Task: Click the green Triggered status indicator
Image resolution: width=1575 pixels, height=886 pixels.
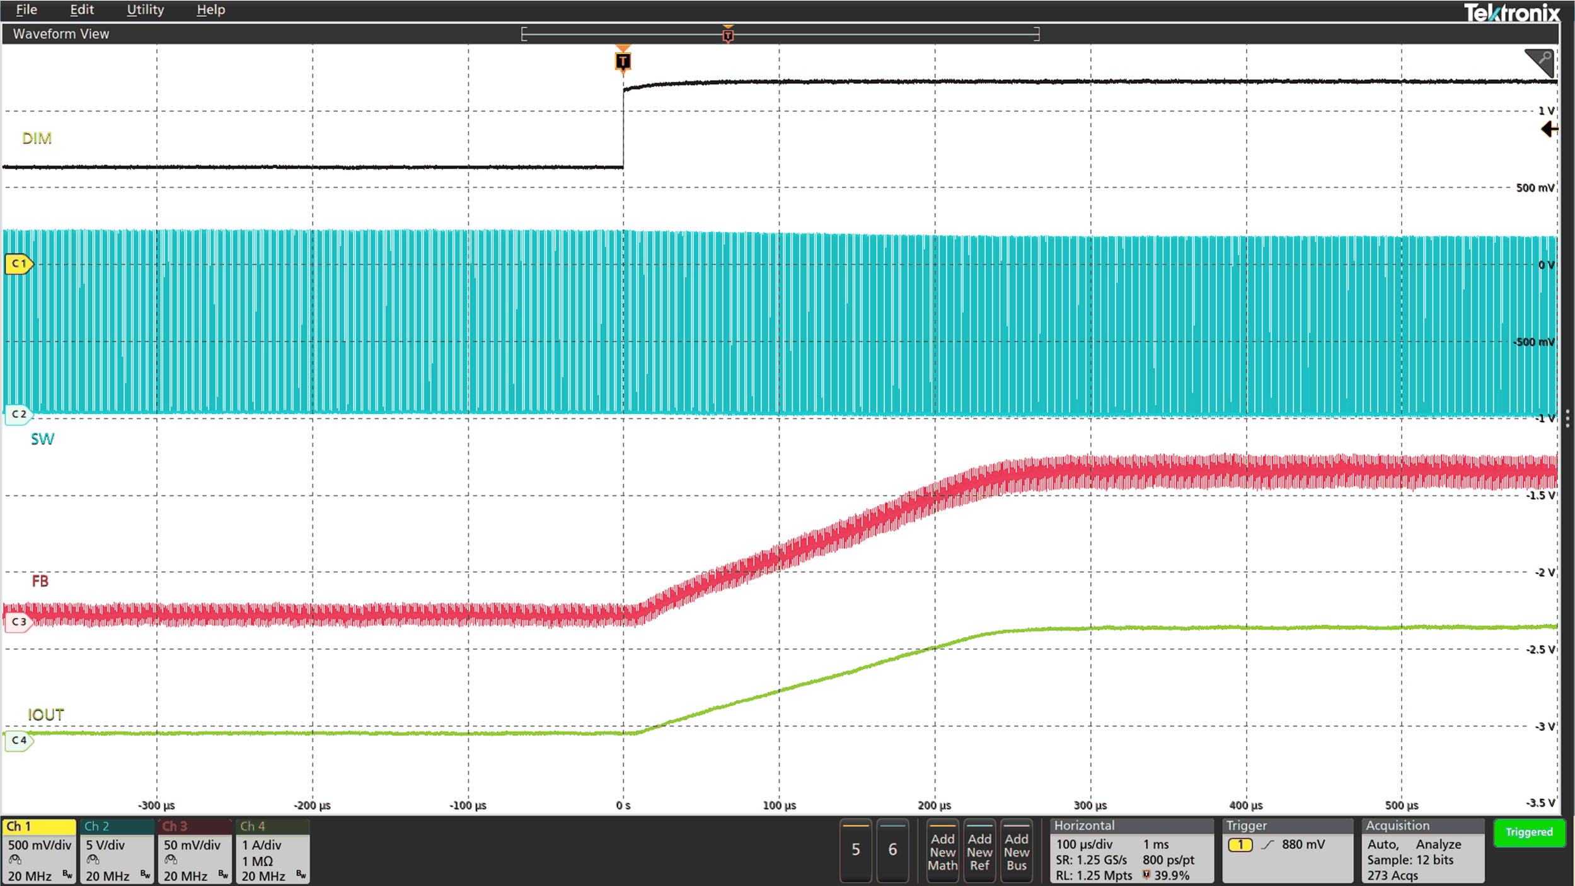Action: [1529, 832]
